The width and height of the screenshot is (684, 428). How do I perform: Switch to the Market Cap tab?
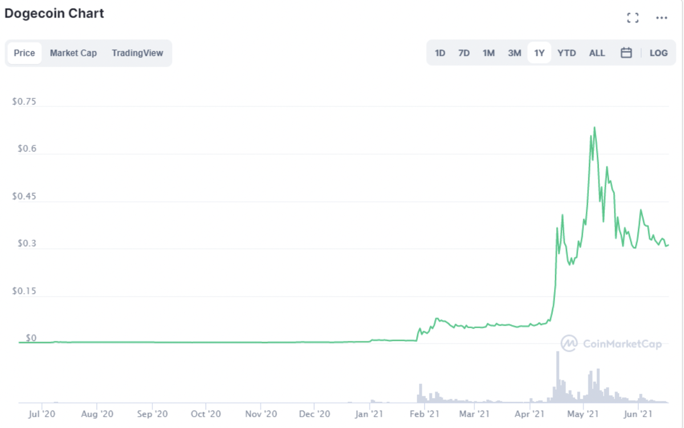(73, 53)
